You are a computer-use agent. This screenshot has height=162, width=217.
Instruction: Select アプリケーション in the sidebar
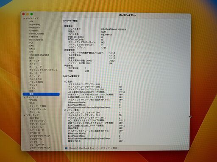click(38, 124)
